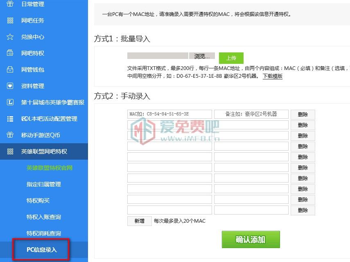Viewport: 350px width, 262px height.
Task: Click the 每次最多录入20个MAC hint text
Action: (x=179, y=221)
